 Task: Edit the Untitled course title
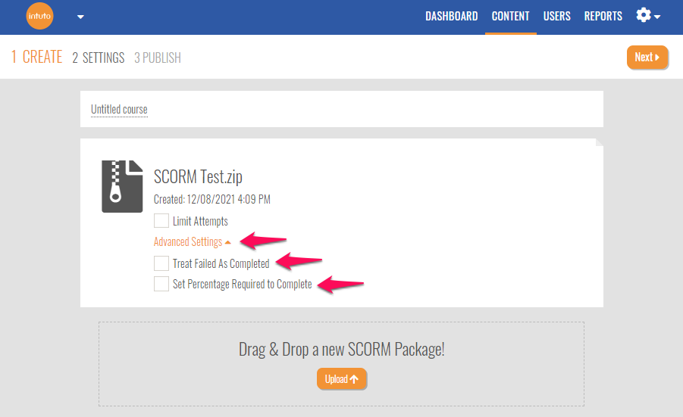pos(119,110)
